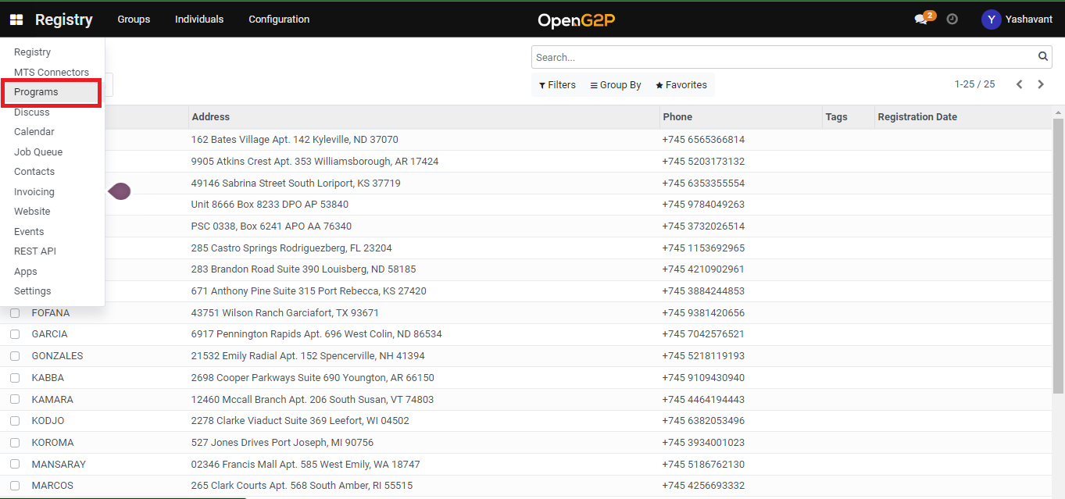Tick the checkbox for GARCIA
The height and width of the screenshot is (499, 1065).
pos(15,334)
